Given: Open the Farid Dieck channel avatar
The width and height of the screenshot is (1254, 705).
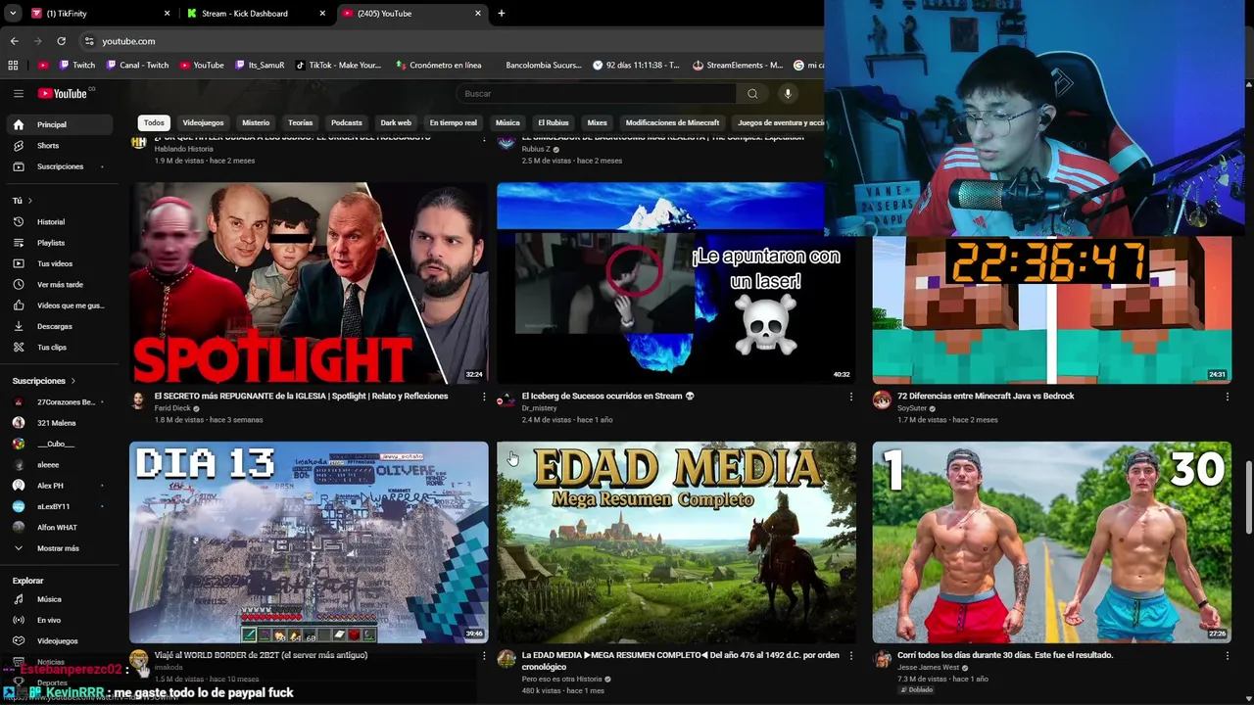Looking at the screenshot, I should pyautogui.click(x=138, y=399).
